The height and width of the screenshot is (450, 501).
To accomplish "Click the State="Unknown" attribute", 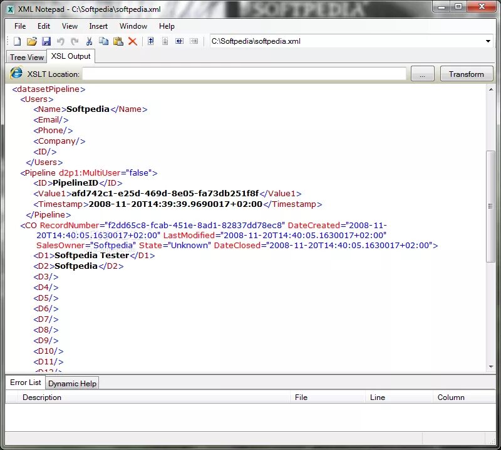I will 175,245.
